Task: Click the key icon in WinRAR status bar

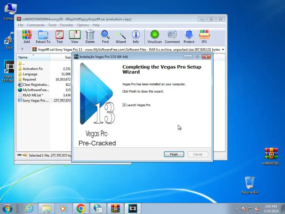Action: (x=25, y=155)
